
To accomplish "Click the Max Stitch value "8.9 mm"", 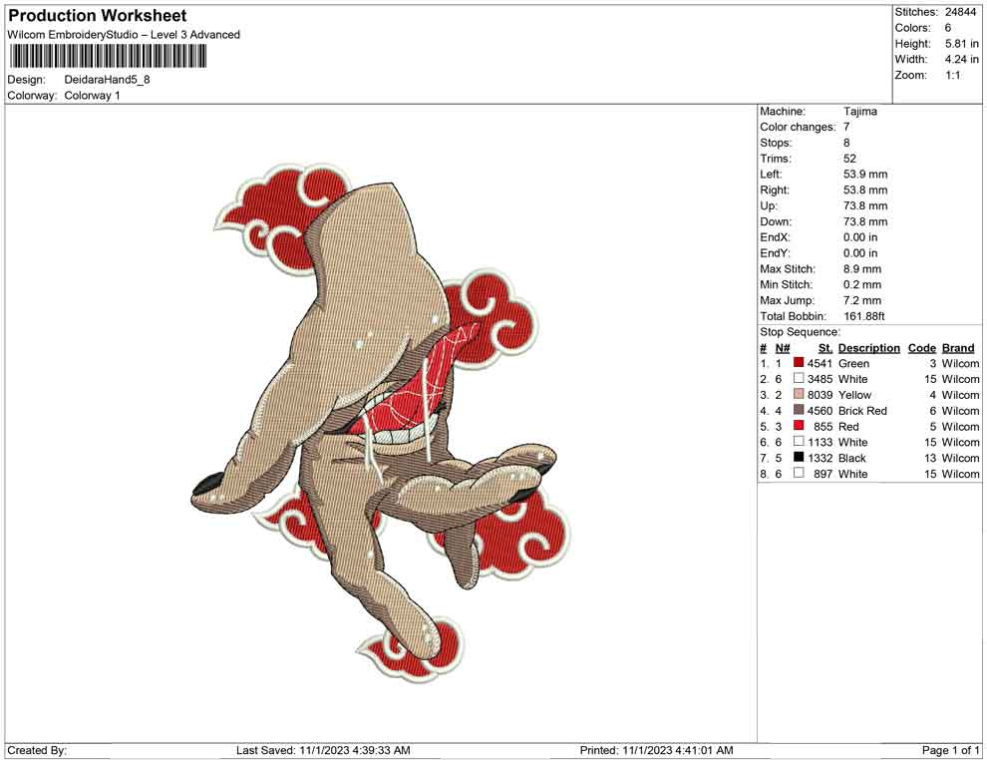I will (862, 269).
